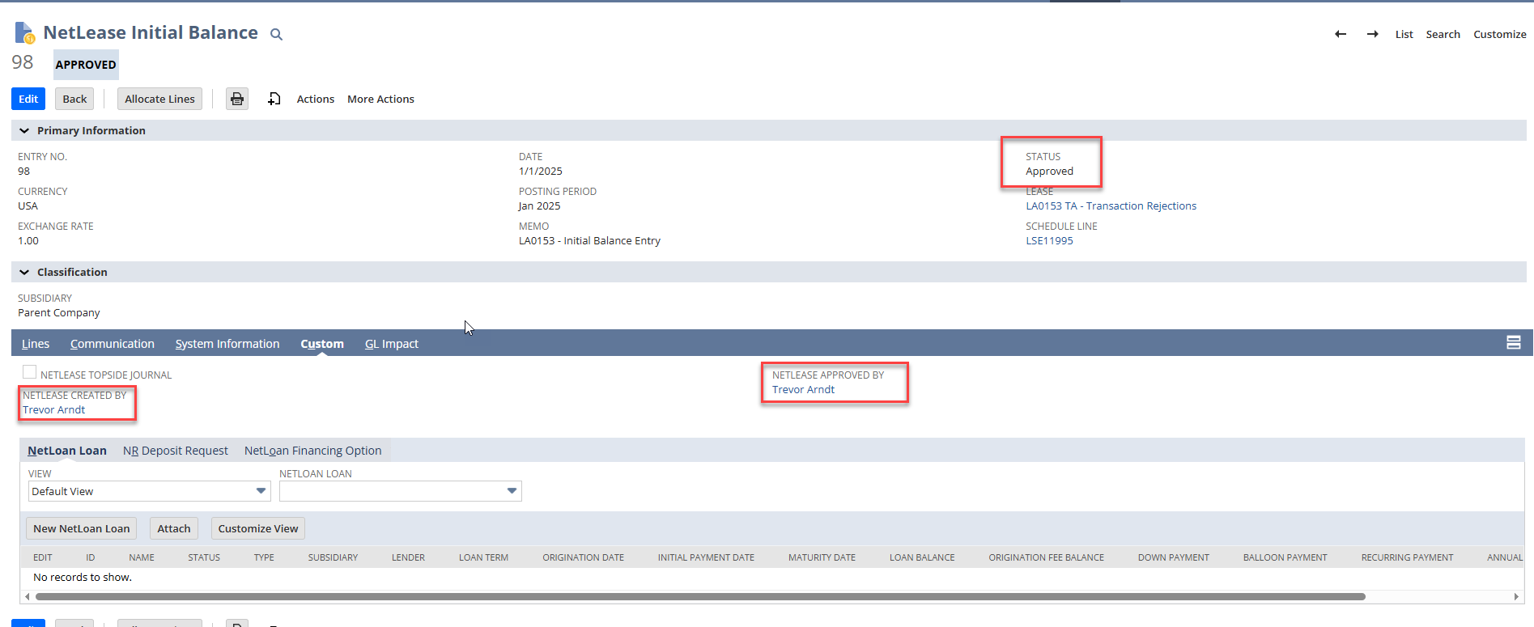Click the ID column header
Image resolution: width=1534 pixels, height=627 pixels.
coord(91,557)
